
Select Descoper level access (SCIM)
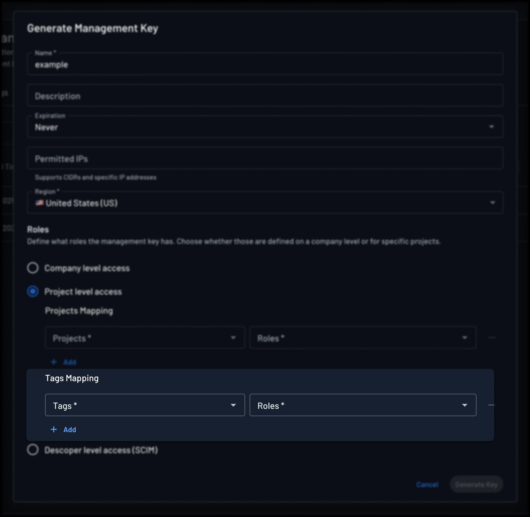tap(33, 450)
